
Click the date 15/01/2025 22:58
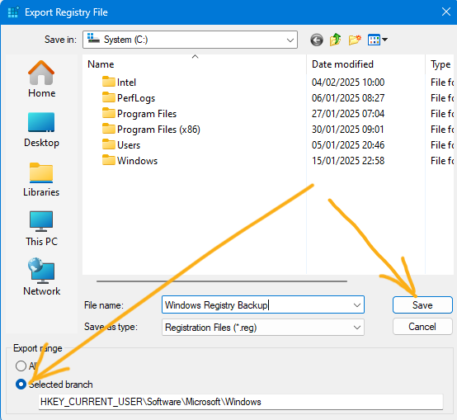[x=348, y=161]
